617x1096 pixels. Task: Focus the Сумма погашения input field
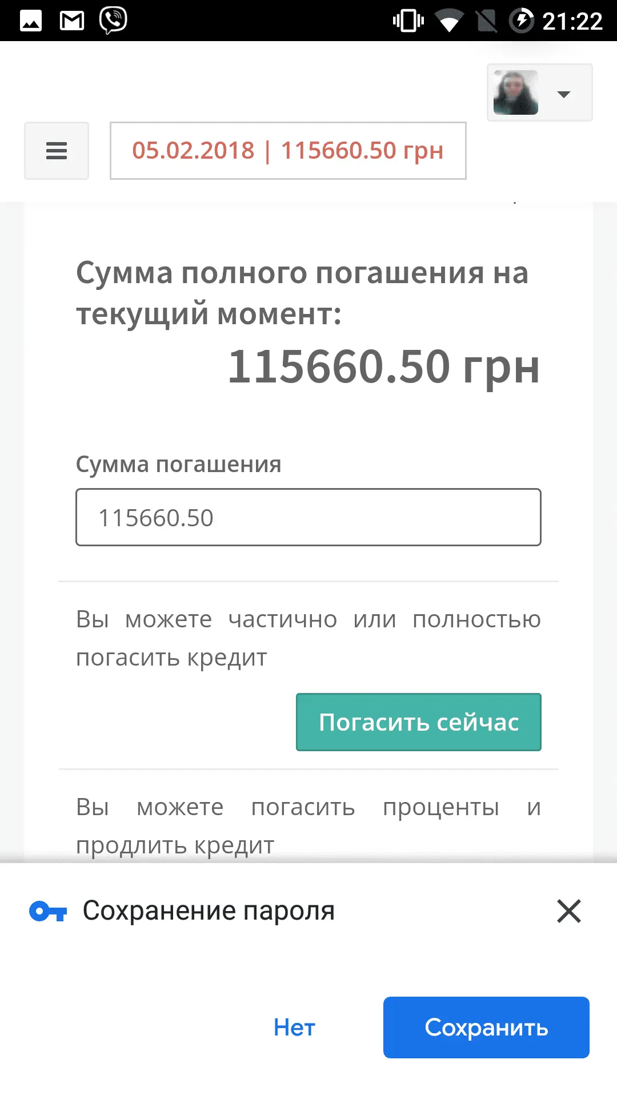pos(308,517)
